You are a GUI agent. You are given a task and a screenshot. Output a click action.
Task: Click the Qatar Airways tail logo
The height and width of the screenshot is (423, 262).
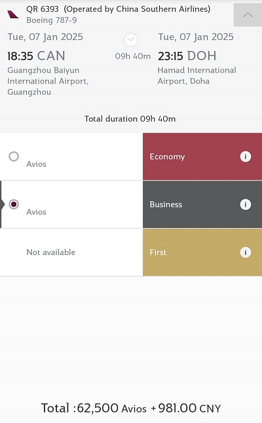click(x=13, y=14)
